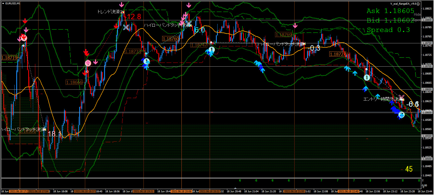Click the Open button near Bid price

coord(417,20)
